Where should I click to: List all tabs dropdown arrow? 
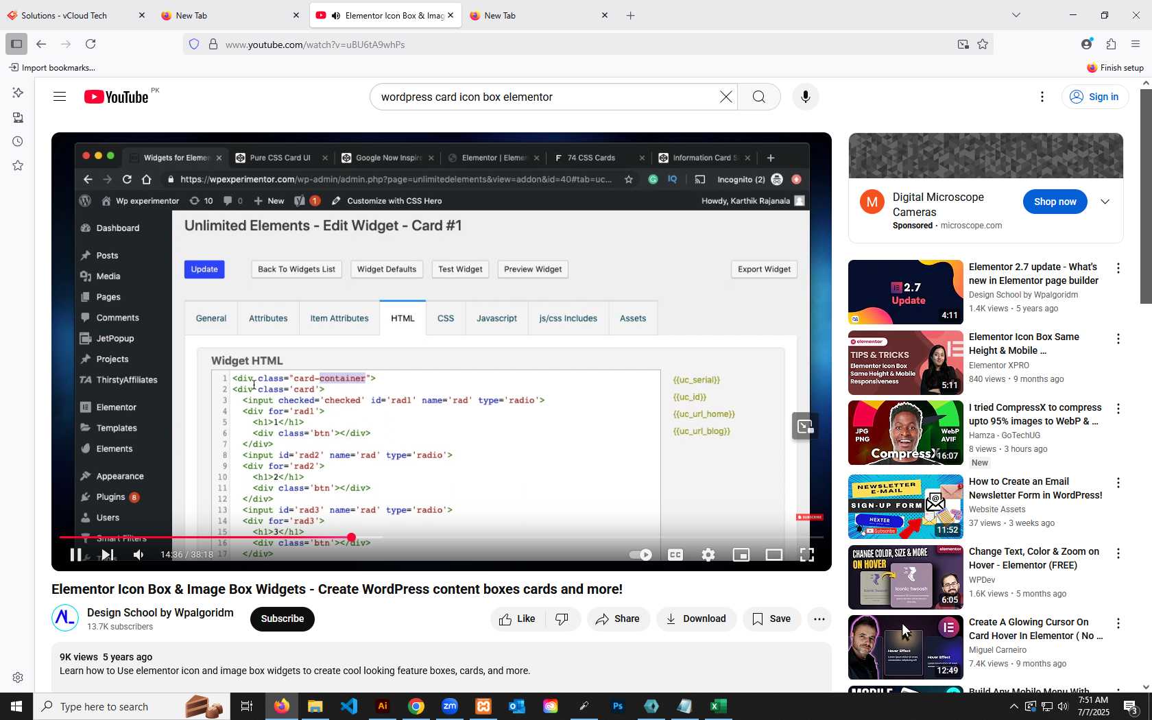coord(1016,15)
